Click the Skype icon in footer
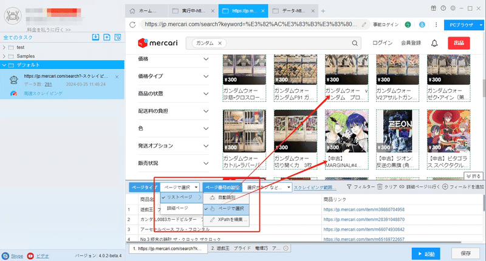The image size is (486, 261). (x=5, y=256)
